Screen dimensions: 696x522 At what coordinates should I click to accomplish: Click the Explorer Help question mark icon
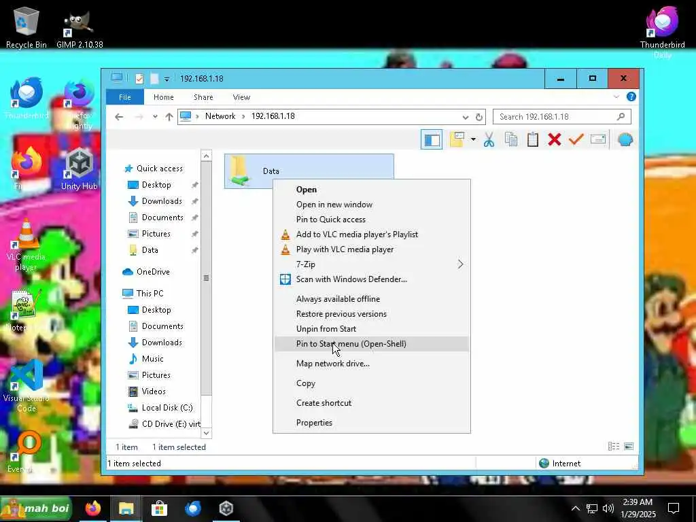[631, 97]
